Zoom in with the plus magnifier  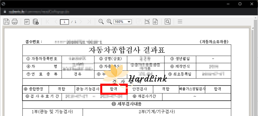[109, 22]
